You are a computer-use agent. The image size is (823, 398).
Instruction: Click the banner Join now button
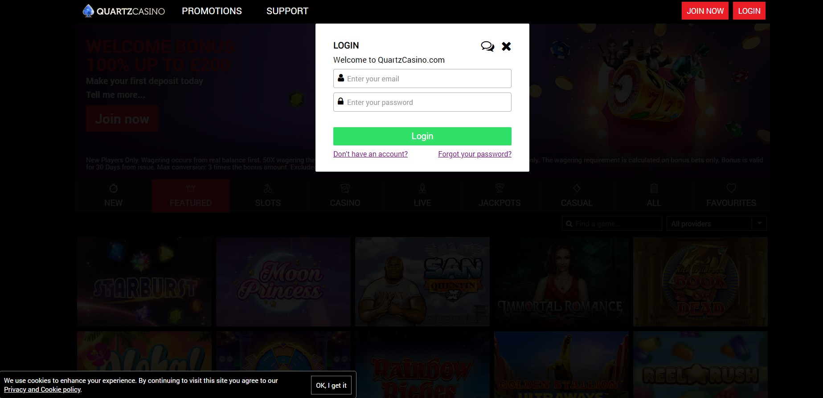click(x=122, y=119)
